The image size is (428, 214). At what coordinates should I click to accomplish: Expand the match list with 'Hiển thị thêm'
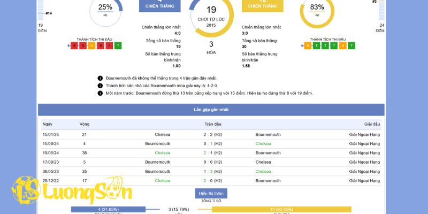(x=210, y=193)
